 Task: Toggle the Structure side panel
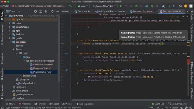pos(2,58)
